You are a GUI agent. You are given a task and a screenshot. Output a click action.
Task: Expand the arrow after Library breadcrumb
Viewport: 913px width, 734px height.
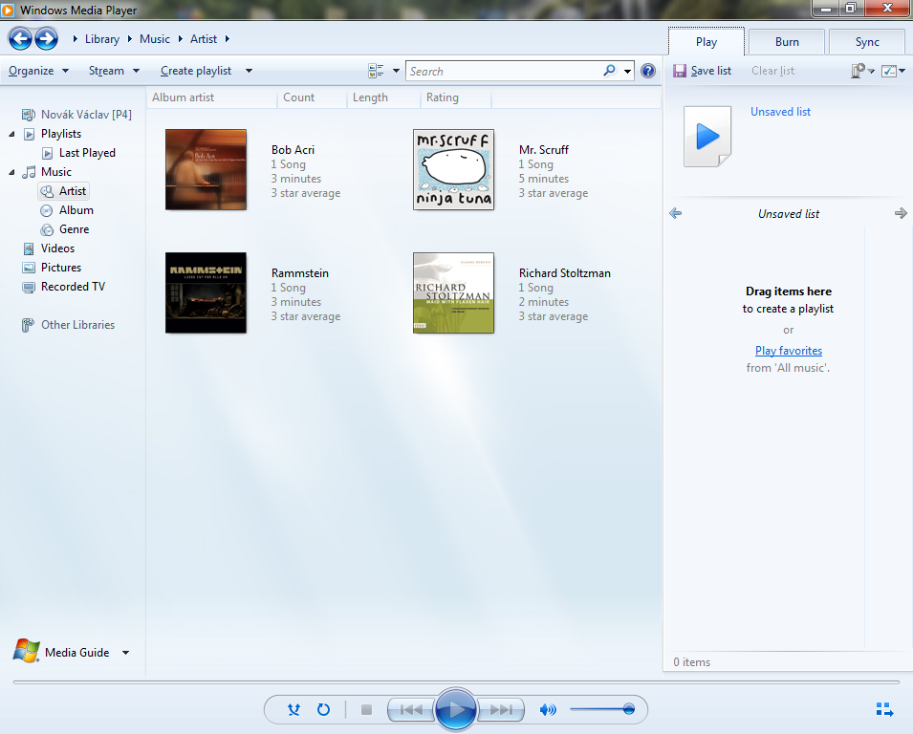coord(130,39)
